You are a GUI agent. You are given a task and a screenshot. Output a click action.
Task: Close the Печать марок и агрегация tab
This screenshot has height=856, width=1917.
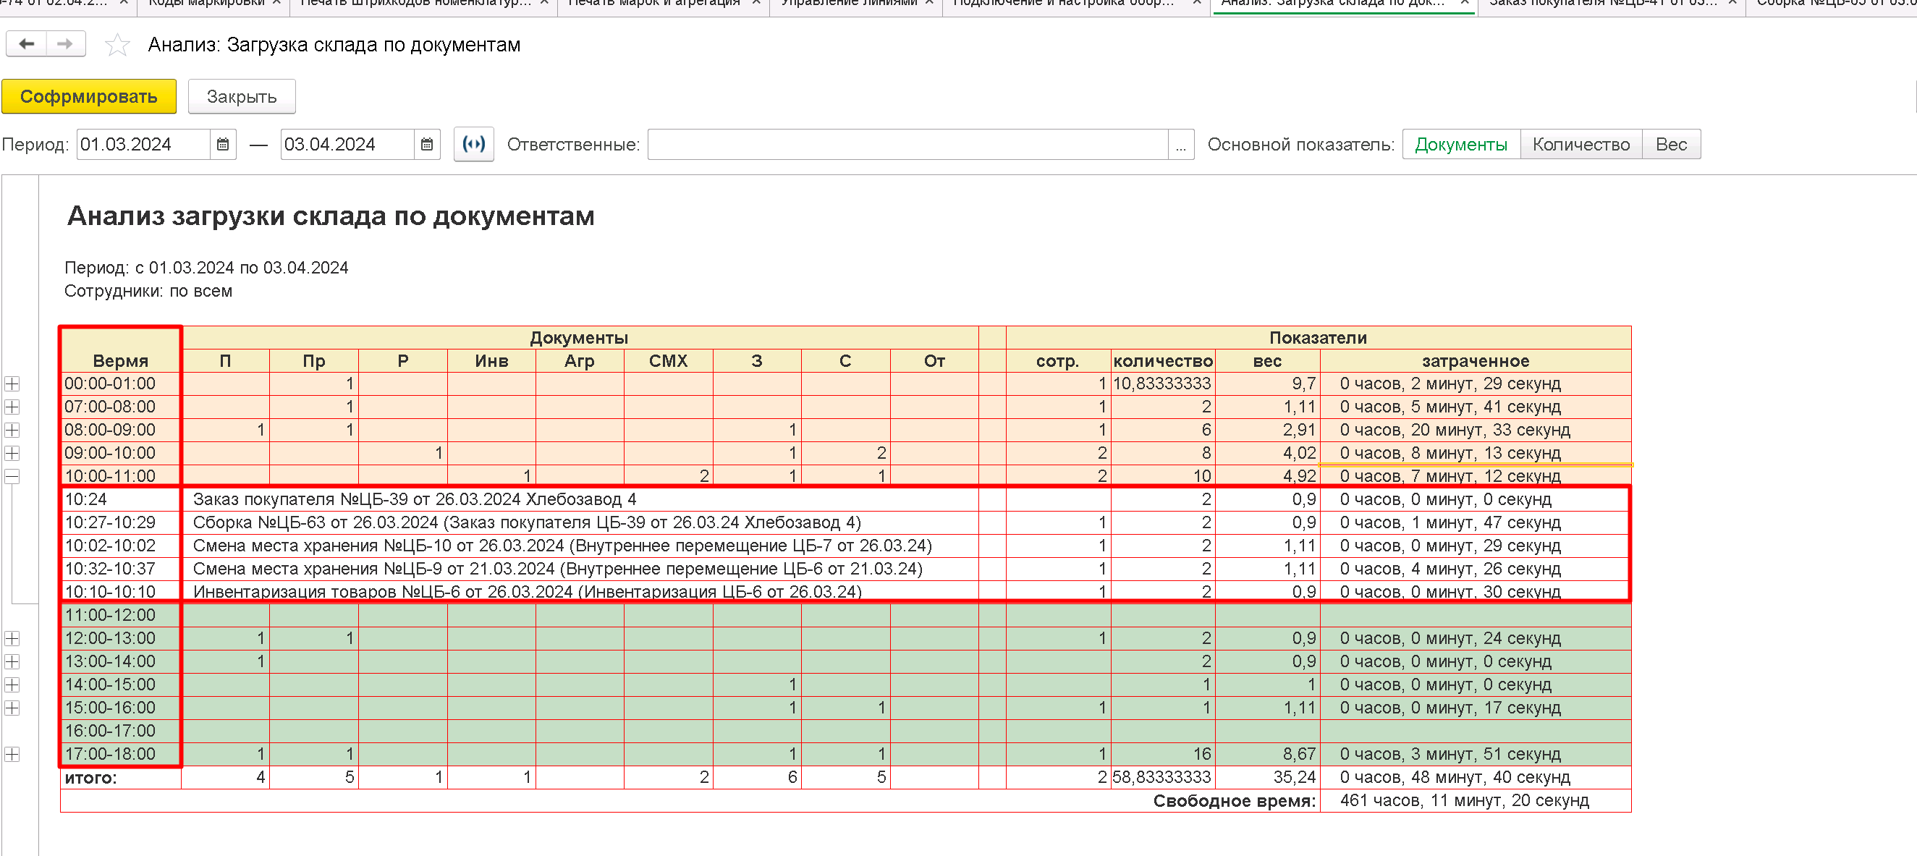756,3
